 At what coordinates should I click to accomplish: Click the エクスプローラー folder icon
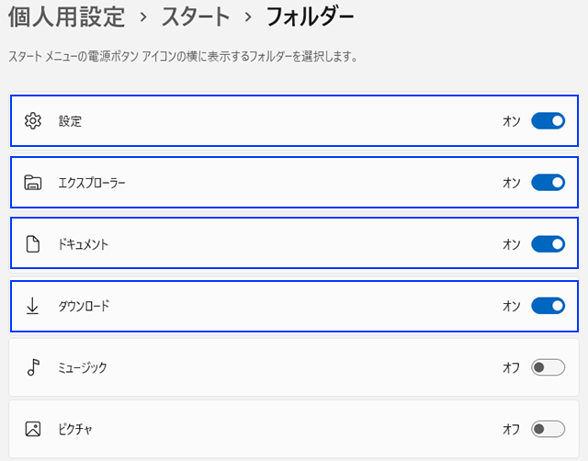coord(33,182)
